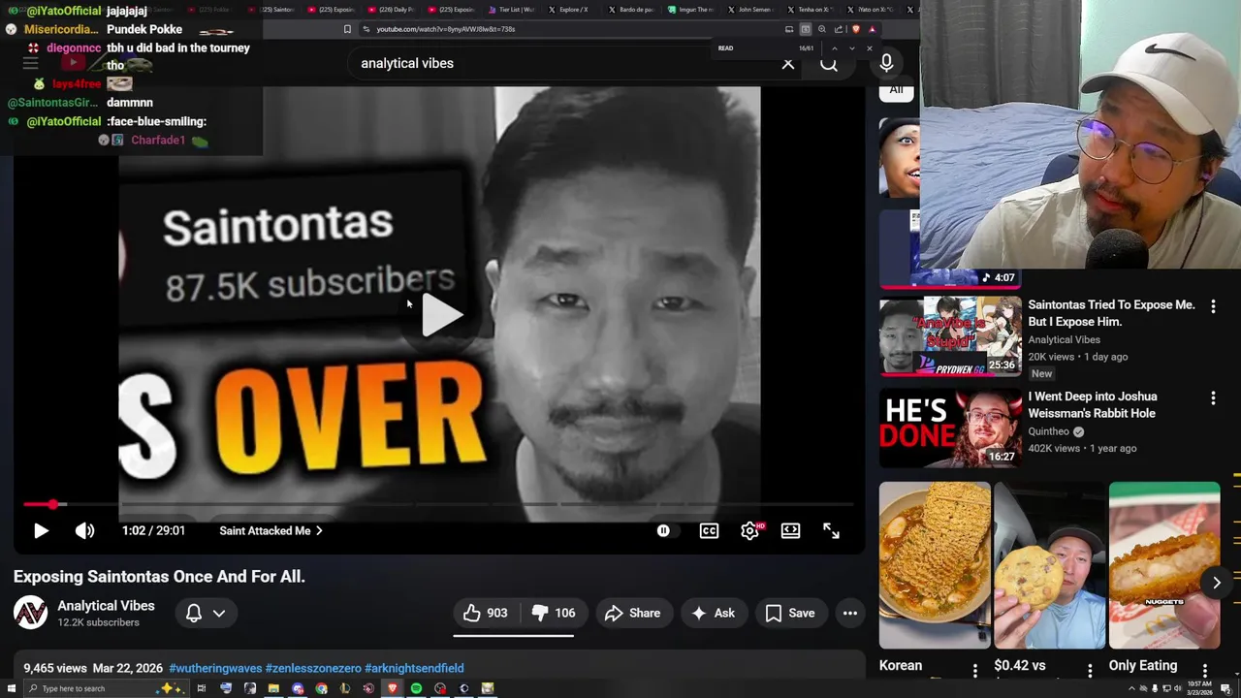Image resolution: width=1241 pixels, height=698 pixels.
Task: Open the Windows Start menu
Action: (11, 688)
